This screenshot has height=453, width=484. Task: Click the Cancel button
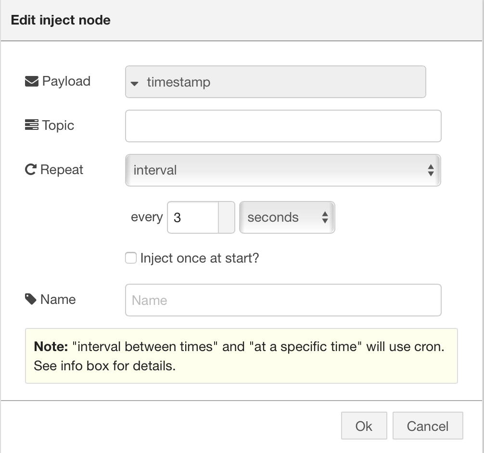click(x=427, y=426)
